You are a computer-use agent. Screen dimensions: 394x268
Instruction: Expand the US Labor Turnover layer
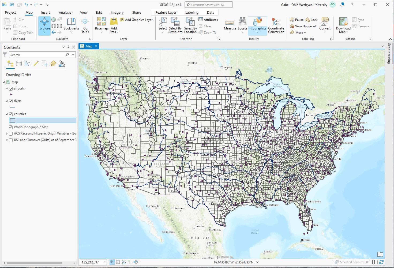point(7,140)
